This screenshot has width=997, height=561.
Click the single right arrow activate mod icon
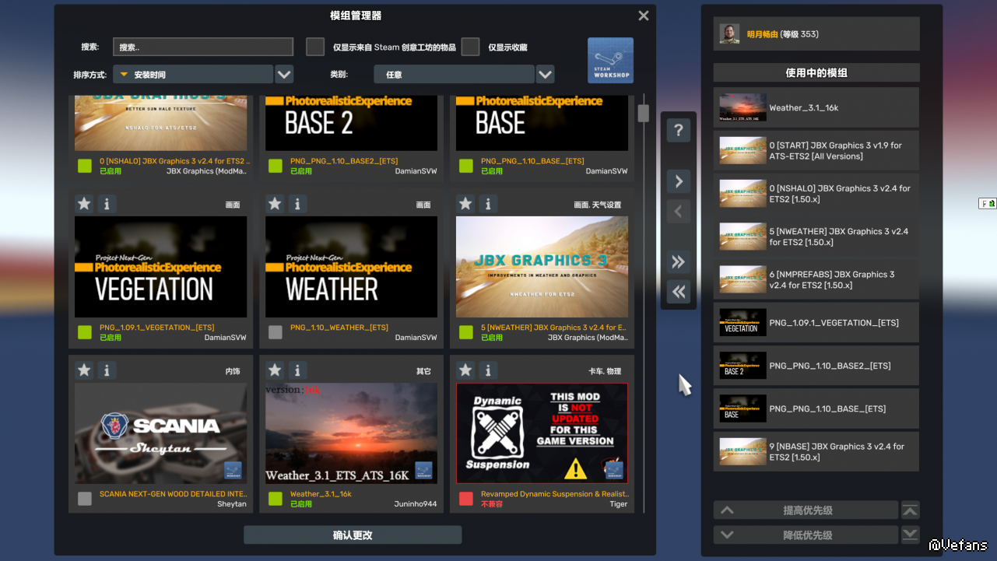[x=679, y=181]
